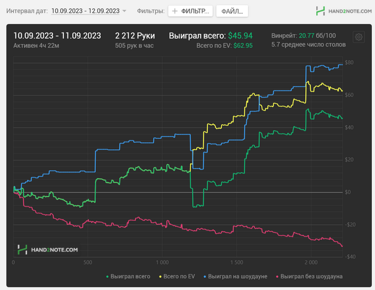375x290 pixels.
Task: Open the date interval dropdown arrow
Action: tap(124, 11)
